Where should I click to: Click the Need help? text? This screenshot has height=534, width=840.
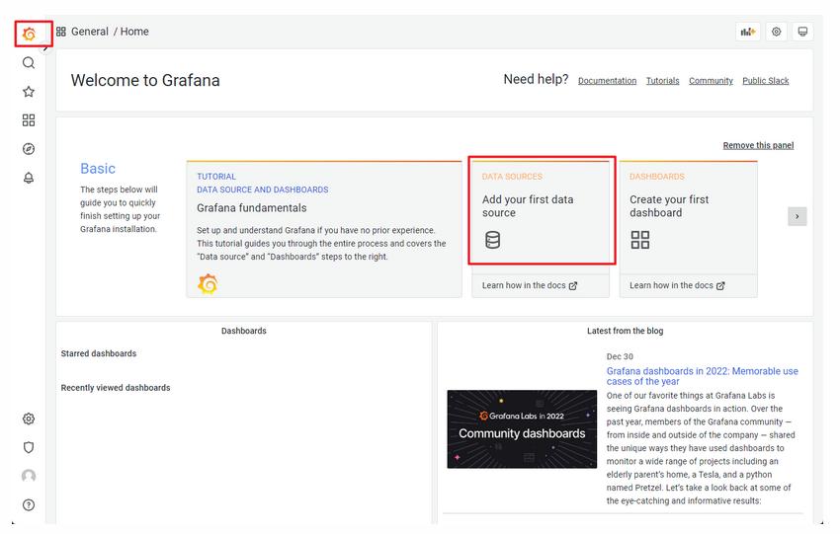[x=536, y=79]
